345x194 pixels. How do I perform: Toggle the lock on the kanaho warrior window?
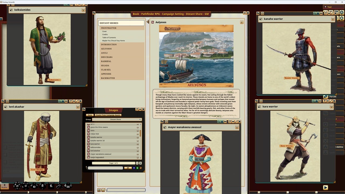[x=318, y=13]
